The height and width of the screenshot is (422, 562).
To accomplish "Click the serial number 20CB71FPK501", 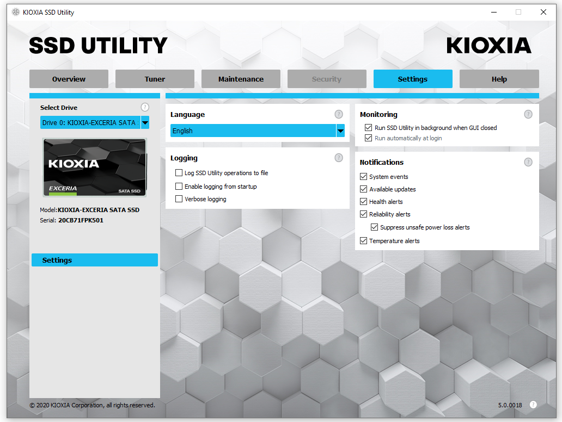I will pyautogui.click(x=81, y=220).
